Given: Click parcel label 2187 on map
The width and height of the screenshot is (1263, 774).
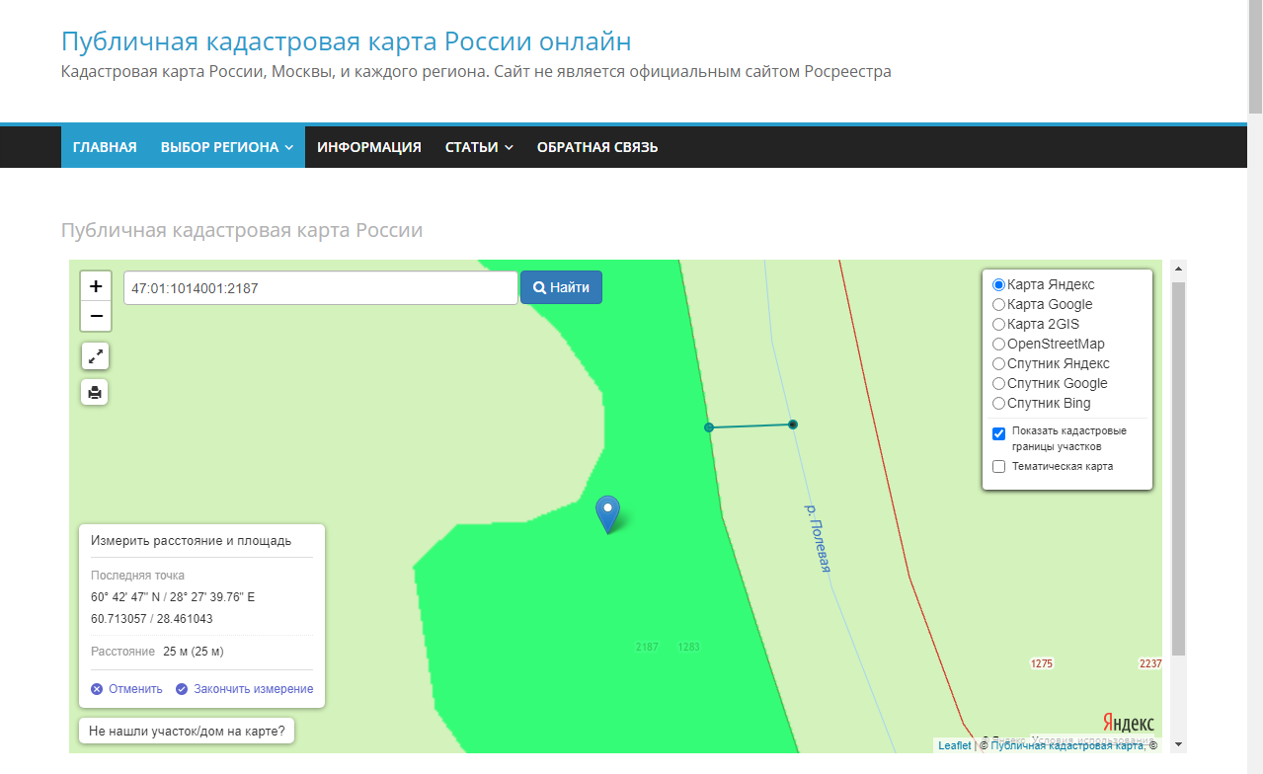Looking at the screenshot, I should tap(647, 647).
